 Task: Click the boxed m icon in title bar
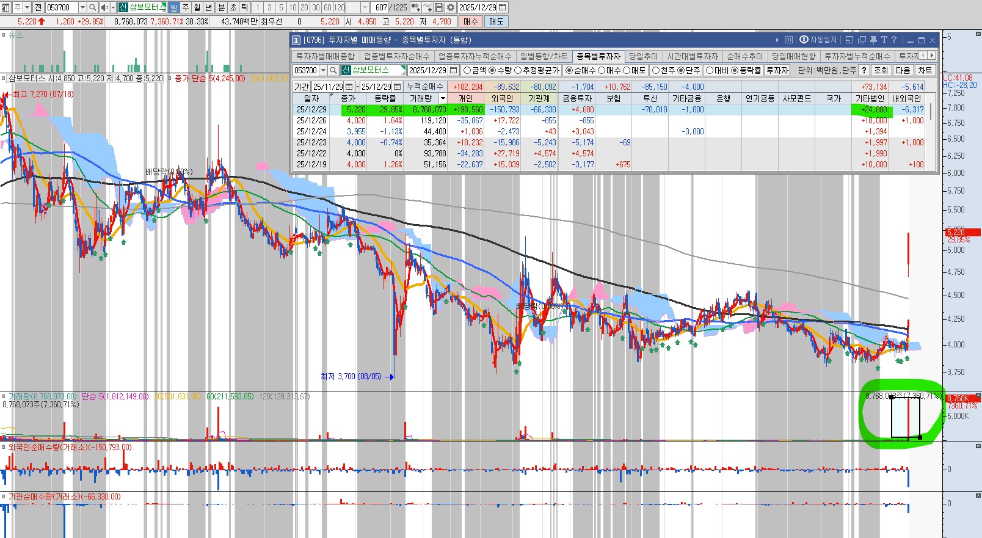[x=788, y=40]
